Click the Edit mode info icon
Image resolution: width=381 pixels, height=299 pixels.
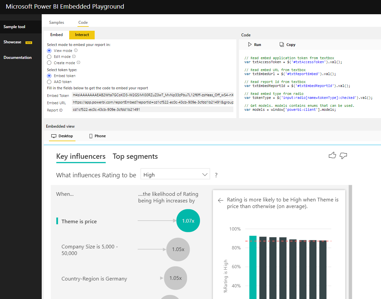coord(74,56)
